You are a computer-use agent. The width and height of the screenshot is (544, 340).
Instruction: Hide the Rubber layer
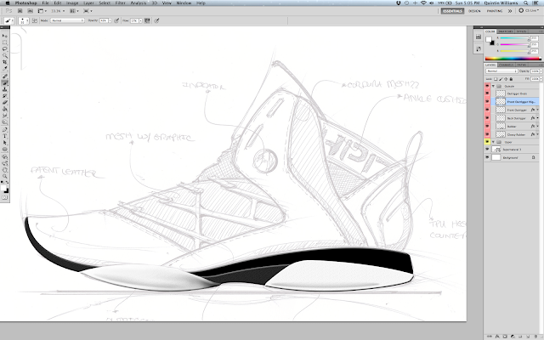click(x=487, y=127)
